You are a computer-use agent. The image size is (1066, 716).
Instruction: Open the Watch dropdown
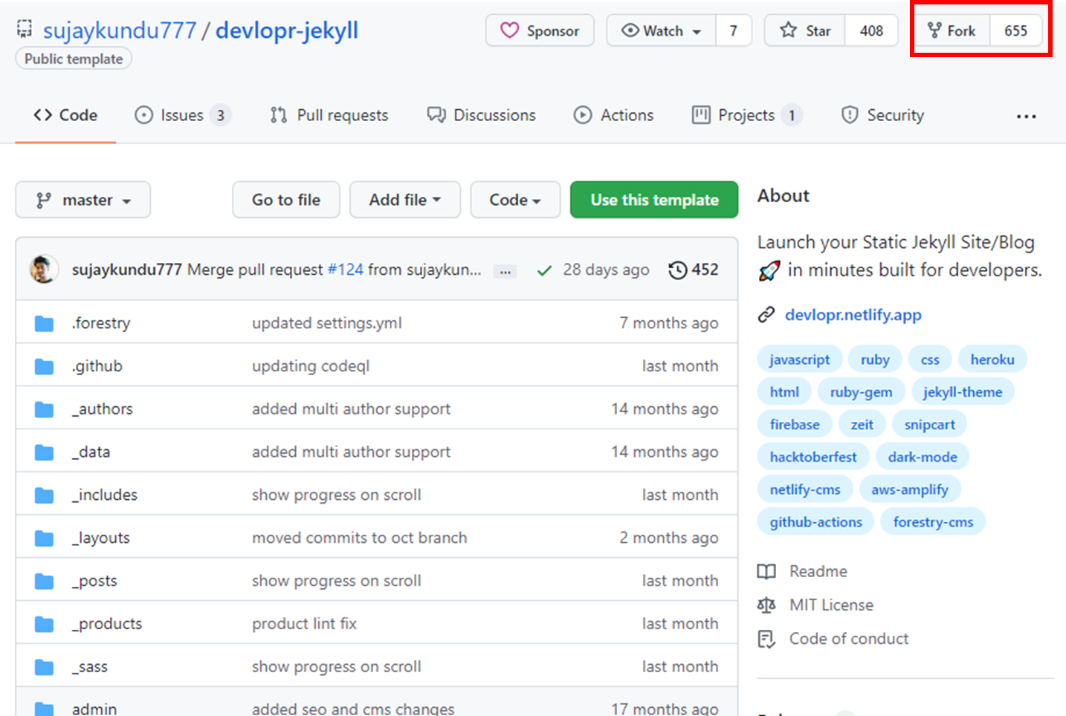(x=662, y=30)
